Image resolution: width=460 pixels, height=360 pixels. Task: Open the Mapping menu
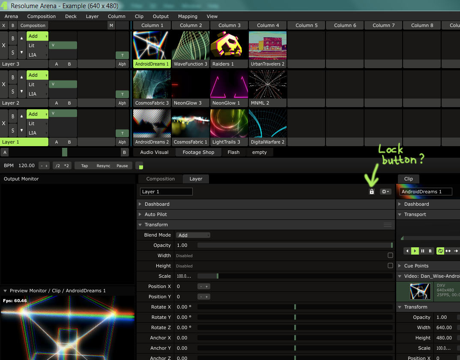[x=188, y=16]
